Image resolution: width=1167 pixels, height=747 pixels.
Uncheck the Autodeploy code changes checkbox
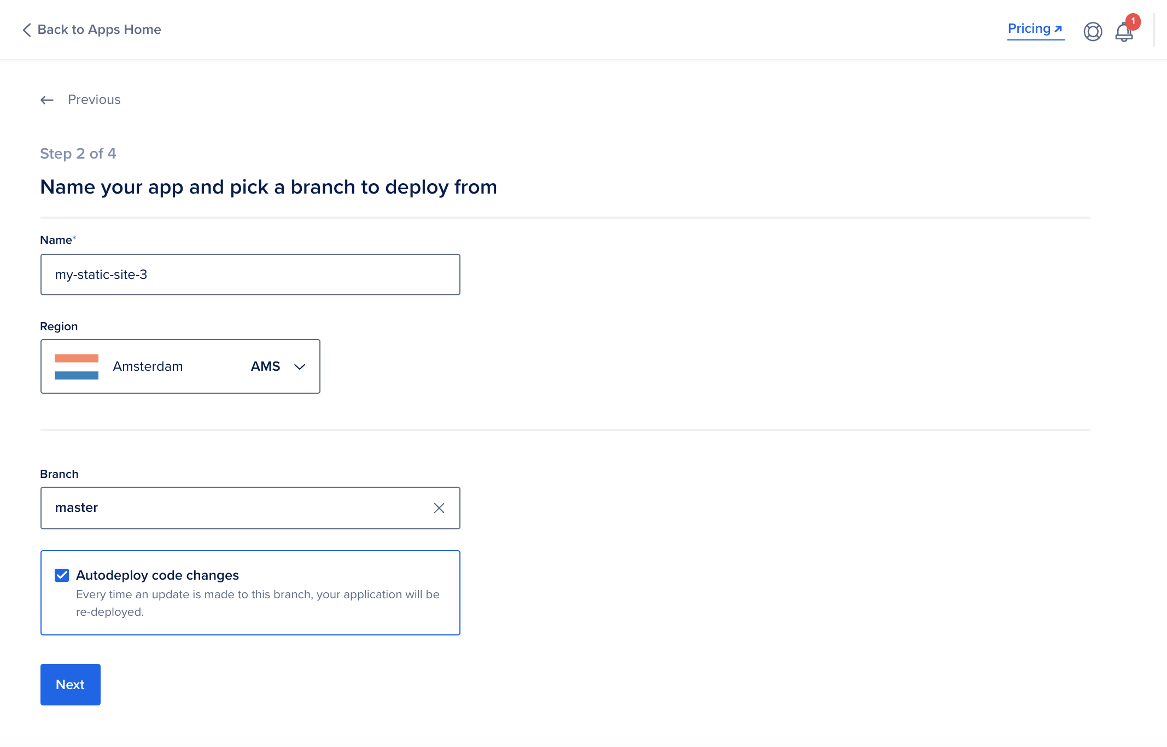[x=62, y=575]
